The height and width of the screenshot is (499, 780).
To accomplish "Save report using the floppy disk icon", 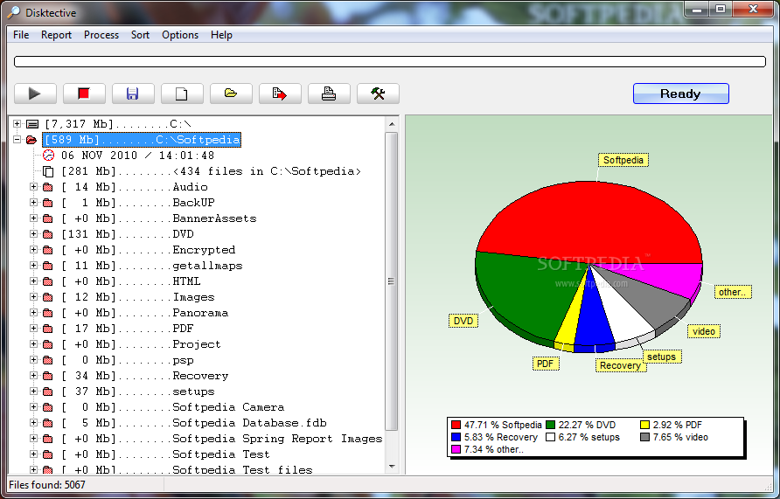I will [133, 94].
